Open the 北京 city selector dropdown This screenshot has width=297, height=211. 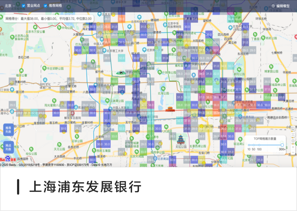point(10,6)
